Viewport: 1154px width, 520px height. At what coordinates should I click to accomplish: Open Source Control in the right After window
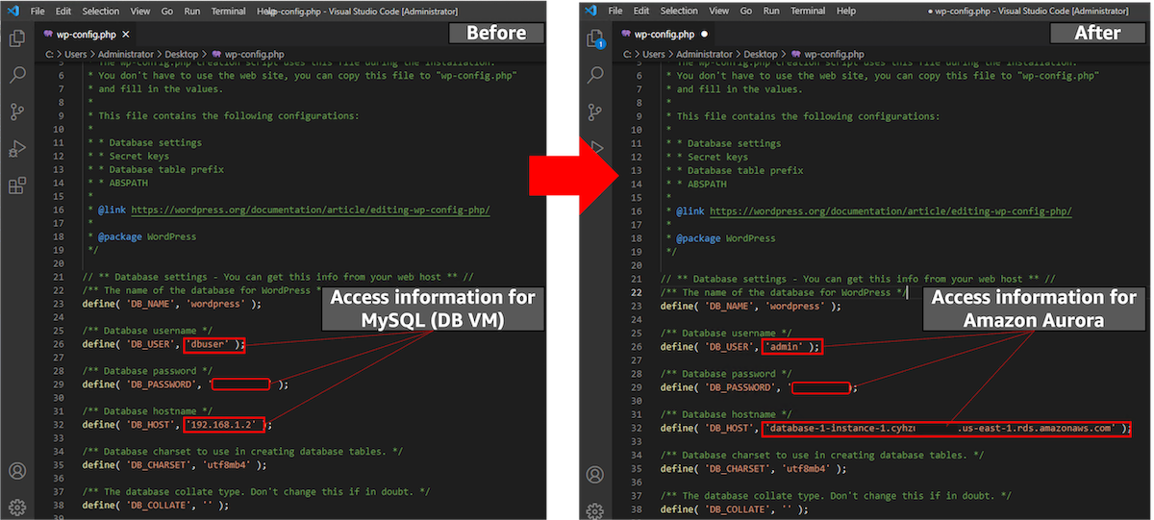coord(595,111)
